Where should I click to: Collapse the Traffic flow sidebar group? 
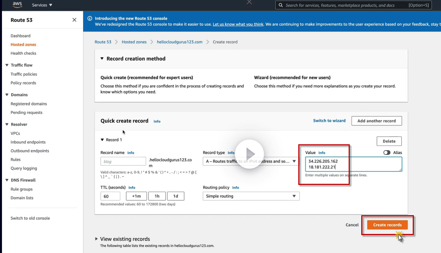click(7, 65)
